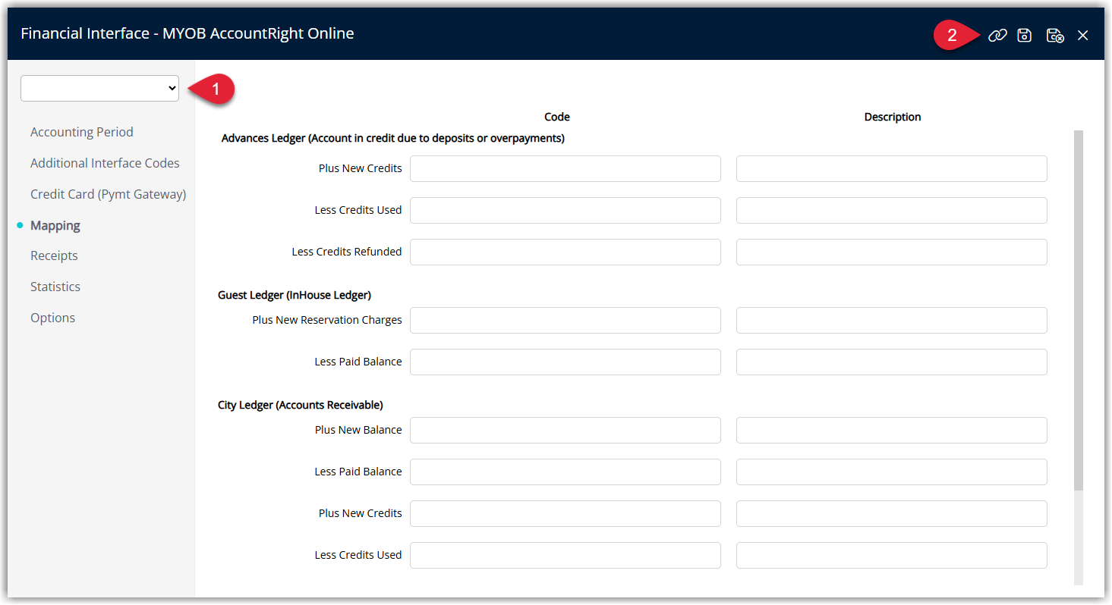Viewport: 1112px width, 605px height.
Task: Click the Save icon in header
Action: (1025, 36)
